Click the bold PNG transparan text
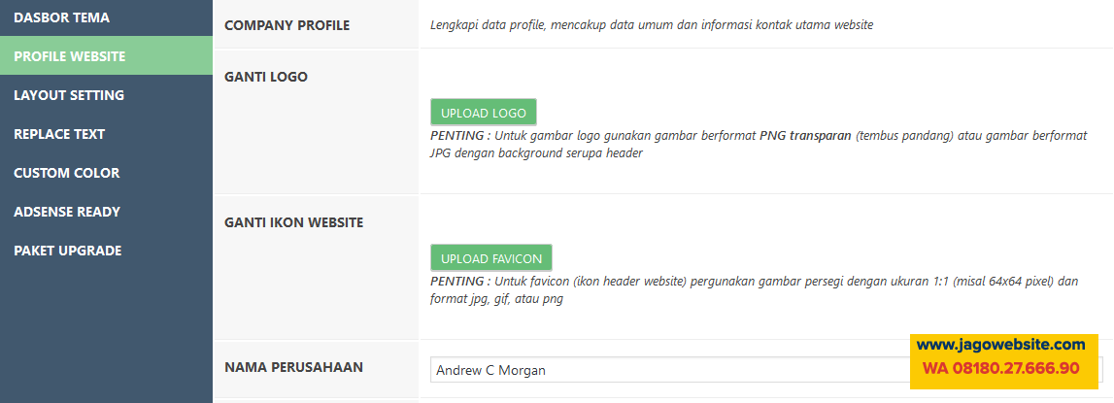This screenshot has height=403, width=1114. 805,136
